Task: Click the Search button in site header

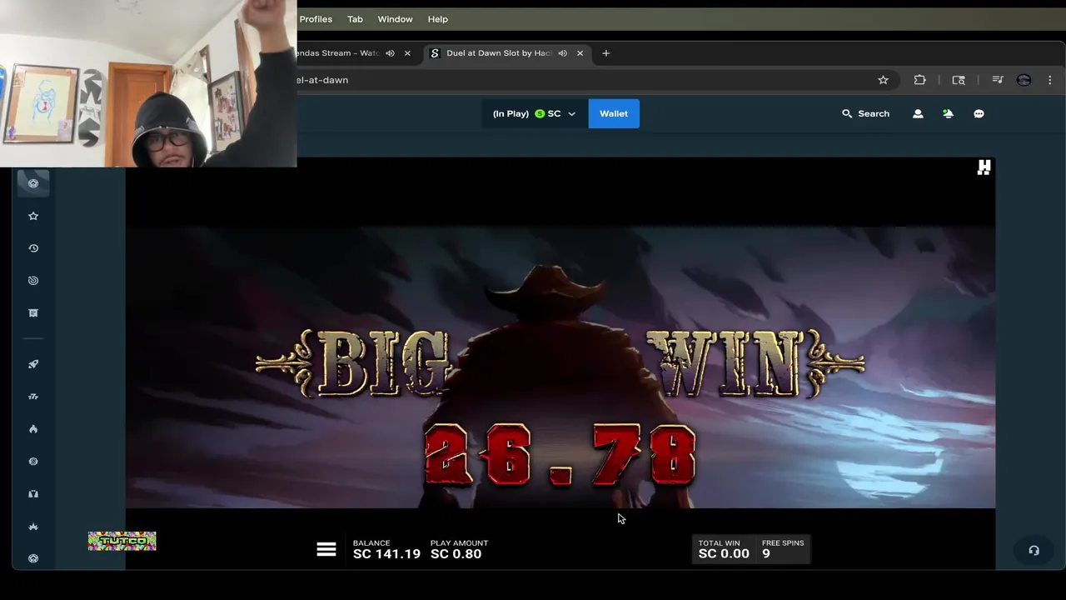Action: 865,113
